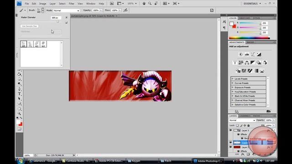The height and width of the screenshot is (164, 292).
Task: Toggle Quick Mask mode in the toolbox
Action: click(x=19, y=128)
